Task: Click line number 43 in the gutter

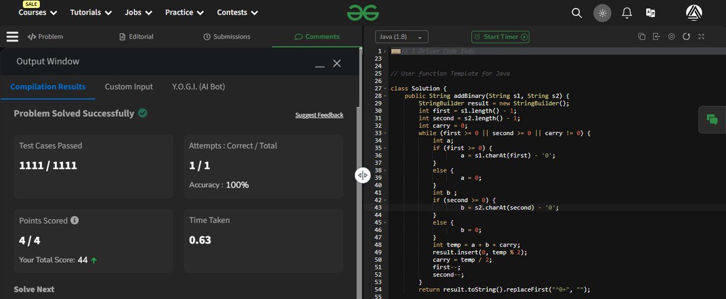Action: point(378,208)
